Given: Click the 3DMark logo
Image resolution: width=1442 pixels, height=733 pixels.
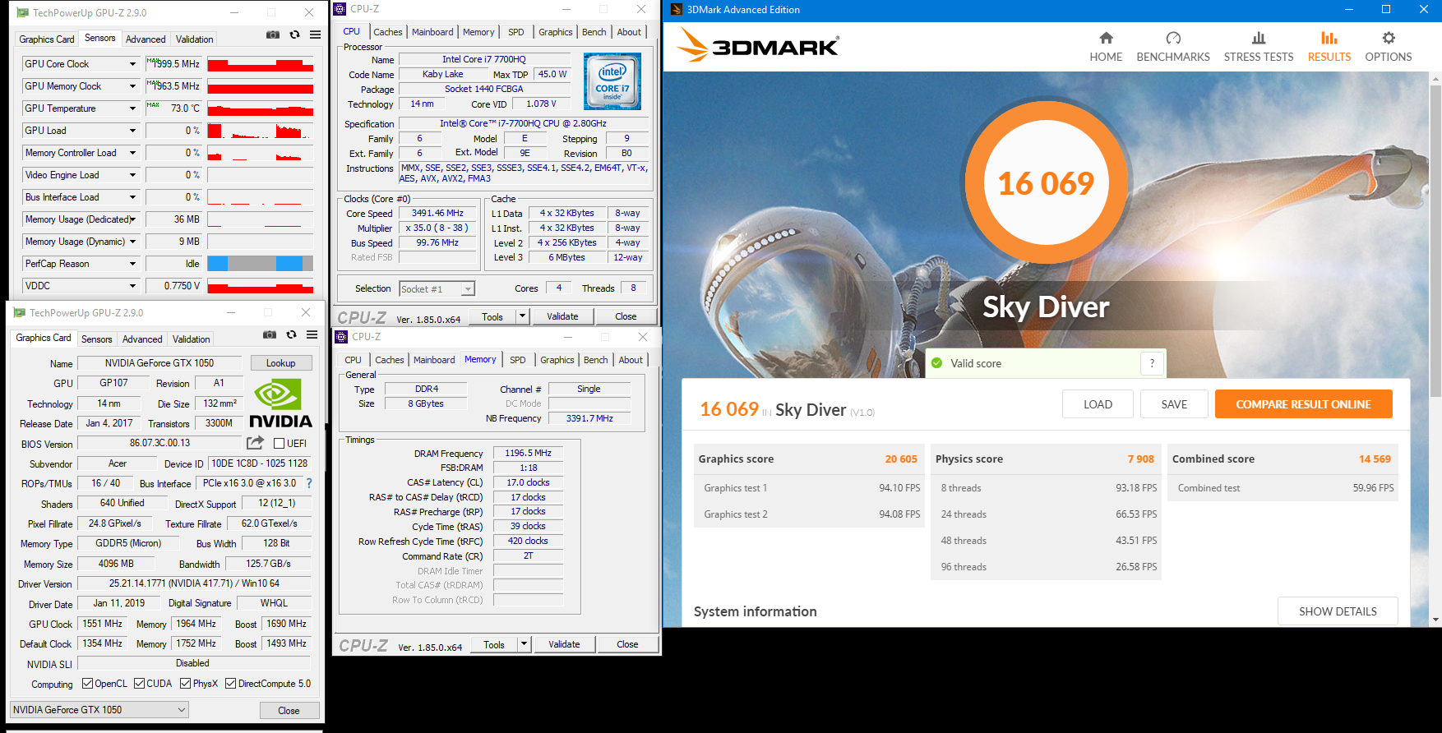Looking at the screenshot, I should tap(757, 46).
